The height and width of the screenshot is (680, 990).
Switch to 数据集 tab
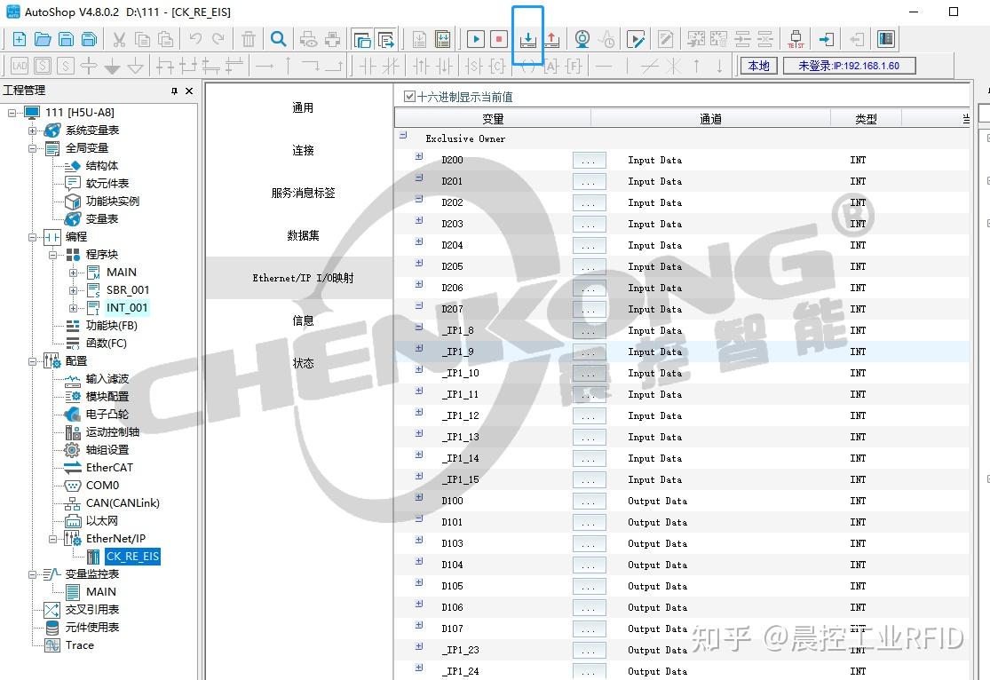pyautogui.click(x=303, y=235)
